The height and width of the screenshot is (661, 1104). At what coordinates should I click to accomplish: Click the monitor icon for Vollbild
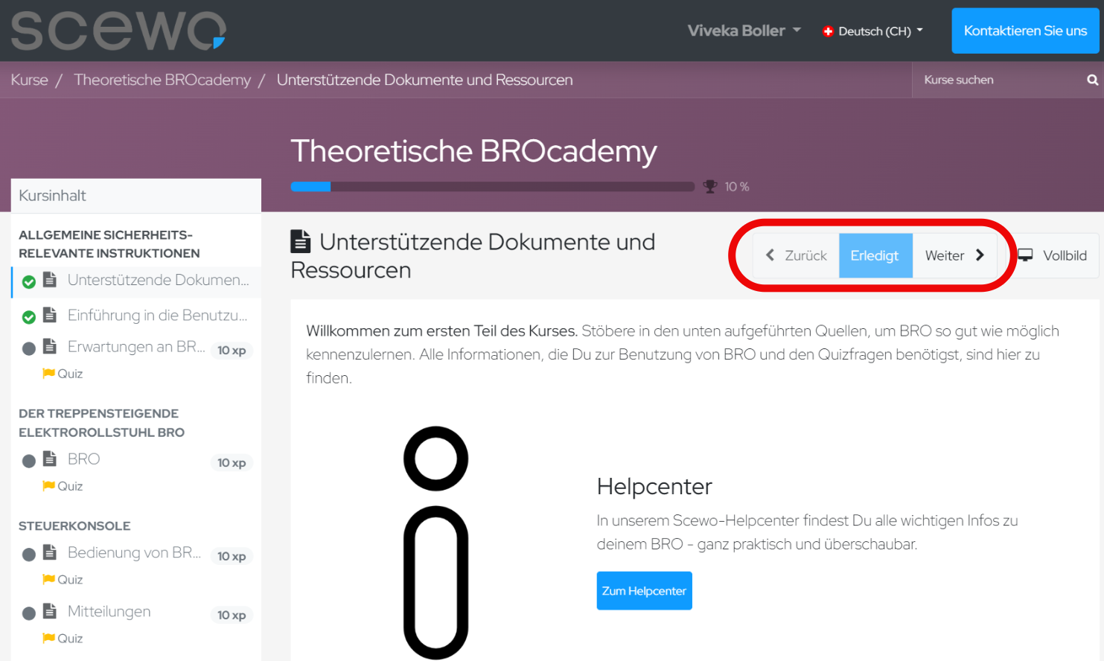pyautogui.click(x=1025, y=255)
